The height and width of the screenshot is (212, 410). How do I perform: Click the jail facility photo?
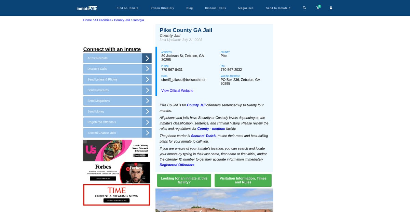tap(214, 200)
